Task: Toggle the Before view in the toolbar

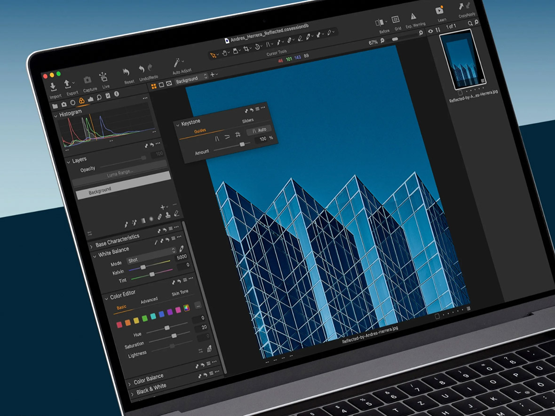Action: tap(380, 21)
